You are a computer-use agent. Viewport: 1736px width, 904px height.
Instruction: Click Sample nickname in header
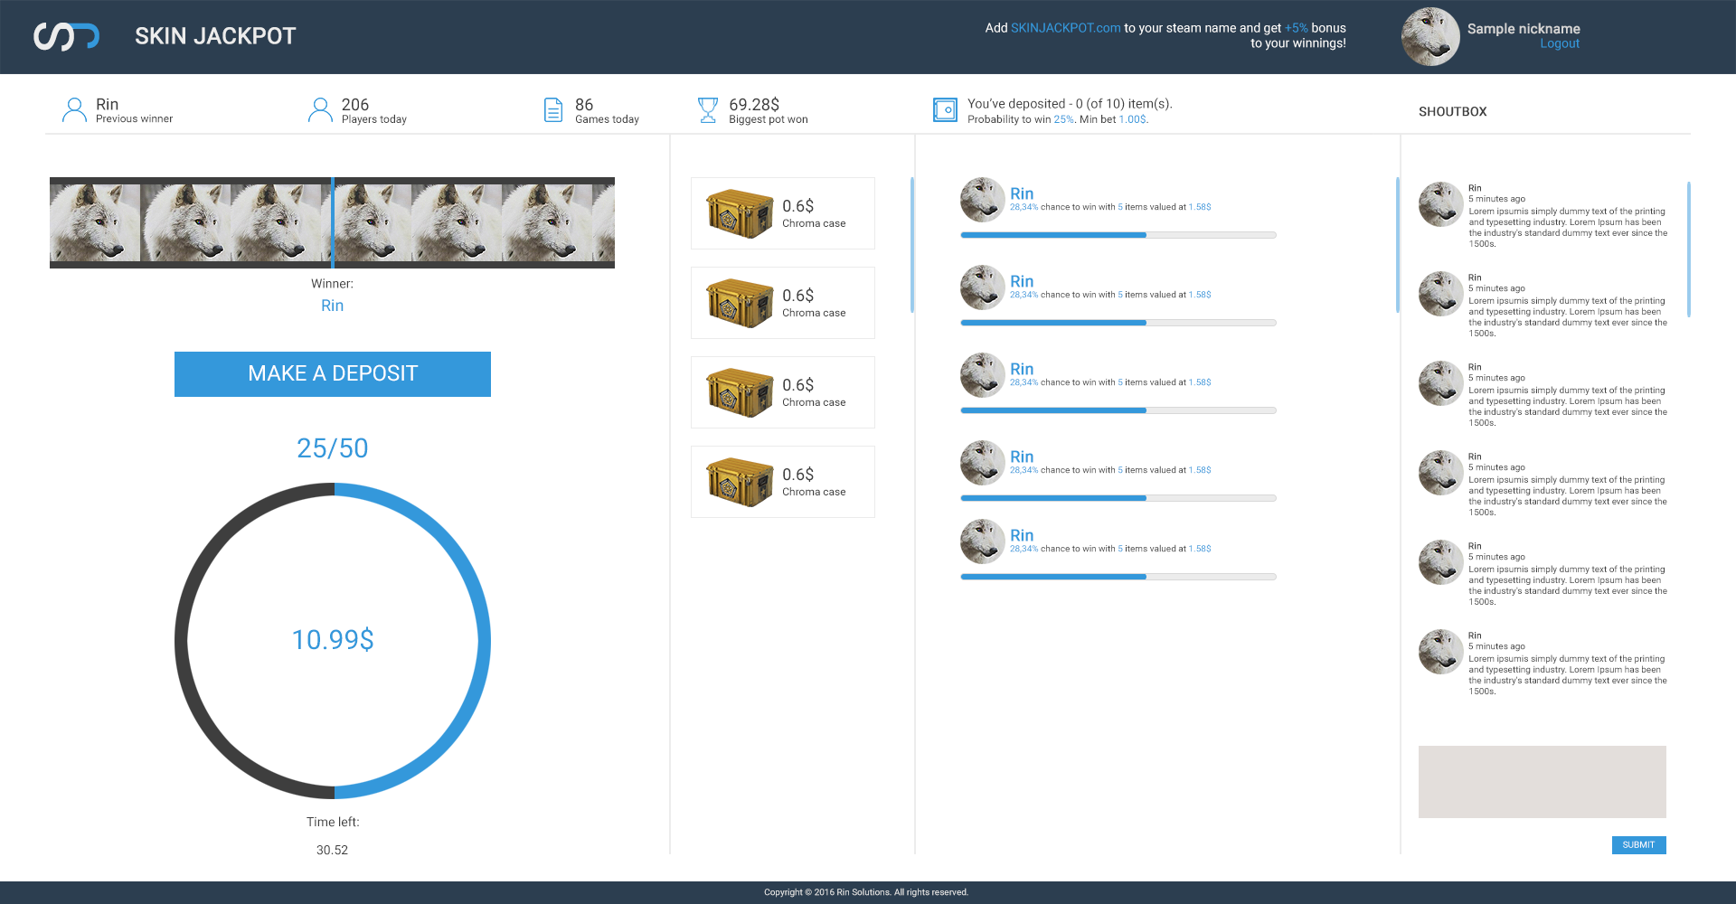pyautogui.click(x=1524, y=29)
